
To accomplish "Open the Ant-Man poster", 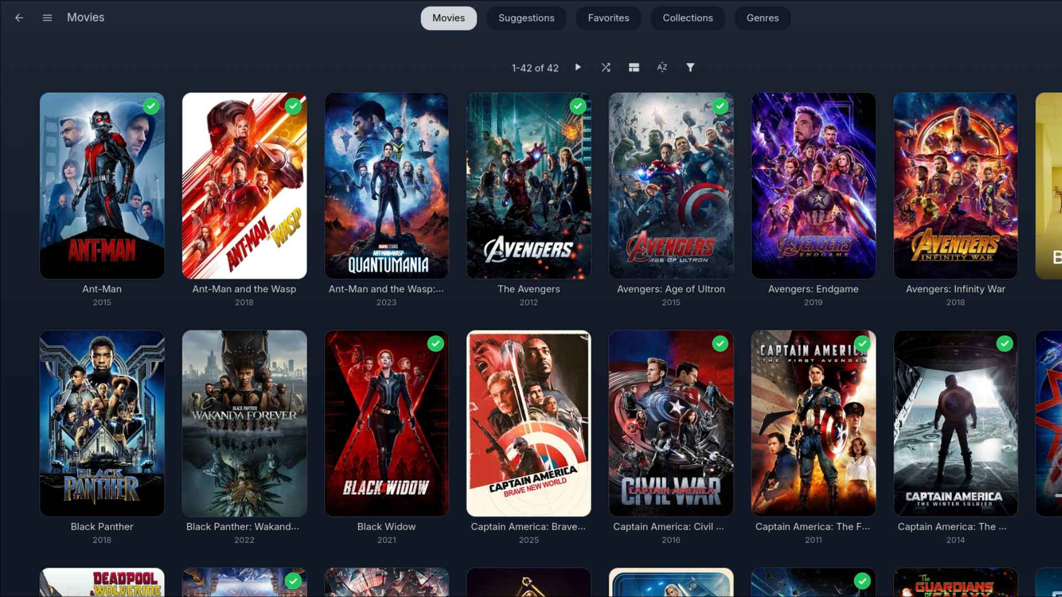I will (x=102, y=186).
